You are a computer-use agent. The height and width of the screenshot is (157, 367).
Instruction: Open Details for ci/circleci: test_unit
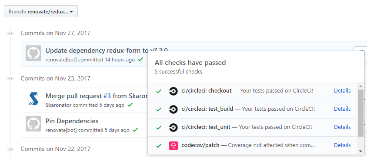point(342,127)
